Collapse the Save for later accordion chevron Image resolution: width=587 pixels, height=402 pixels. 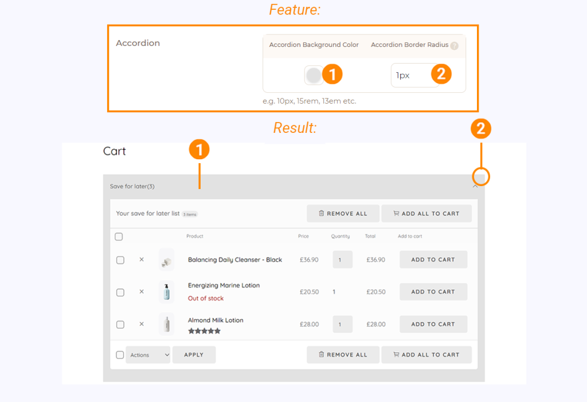(x=475, y=186)
